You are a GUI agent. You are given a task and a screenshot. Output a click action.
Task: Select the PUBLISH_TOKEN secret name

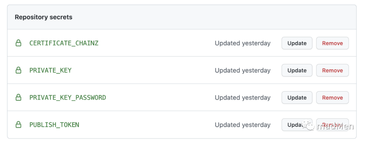pos(54,125)
